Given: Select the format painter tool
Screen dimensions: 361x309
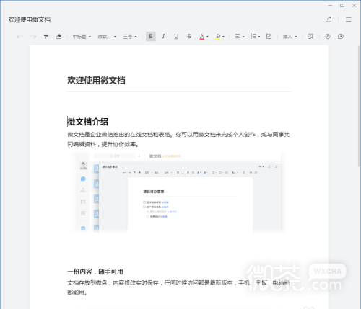Looking at the screenshot, I should (46, 37).
